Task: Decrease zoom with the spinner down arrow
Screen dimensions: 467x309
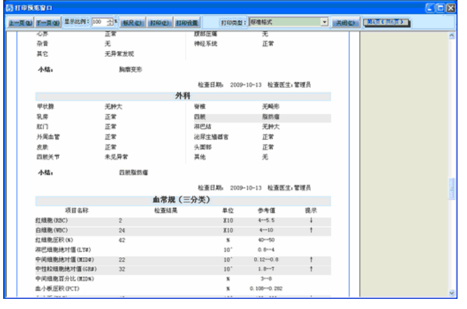Action: 110,25
